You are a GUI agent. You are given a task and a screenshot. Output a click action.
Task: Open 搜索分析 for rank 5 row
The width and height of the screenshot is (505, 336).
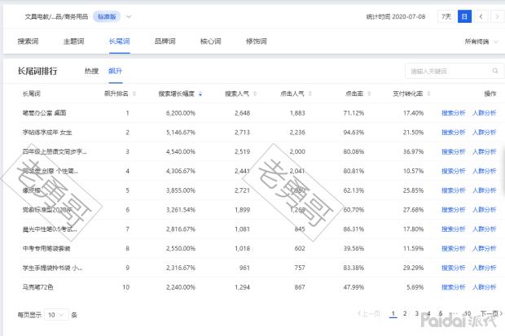click(453, 190)
